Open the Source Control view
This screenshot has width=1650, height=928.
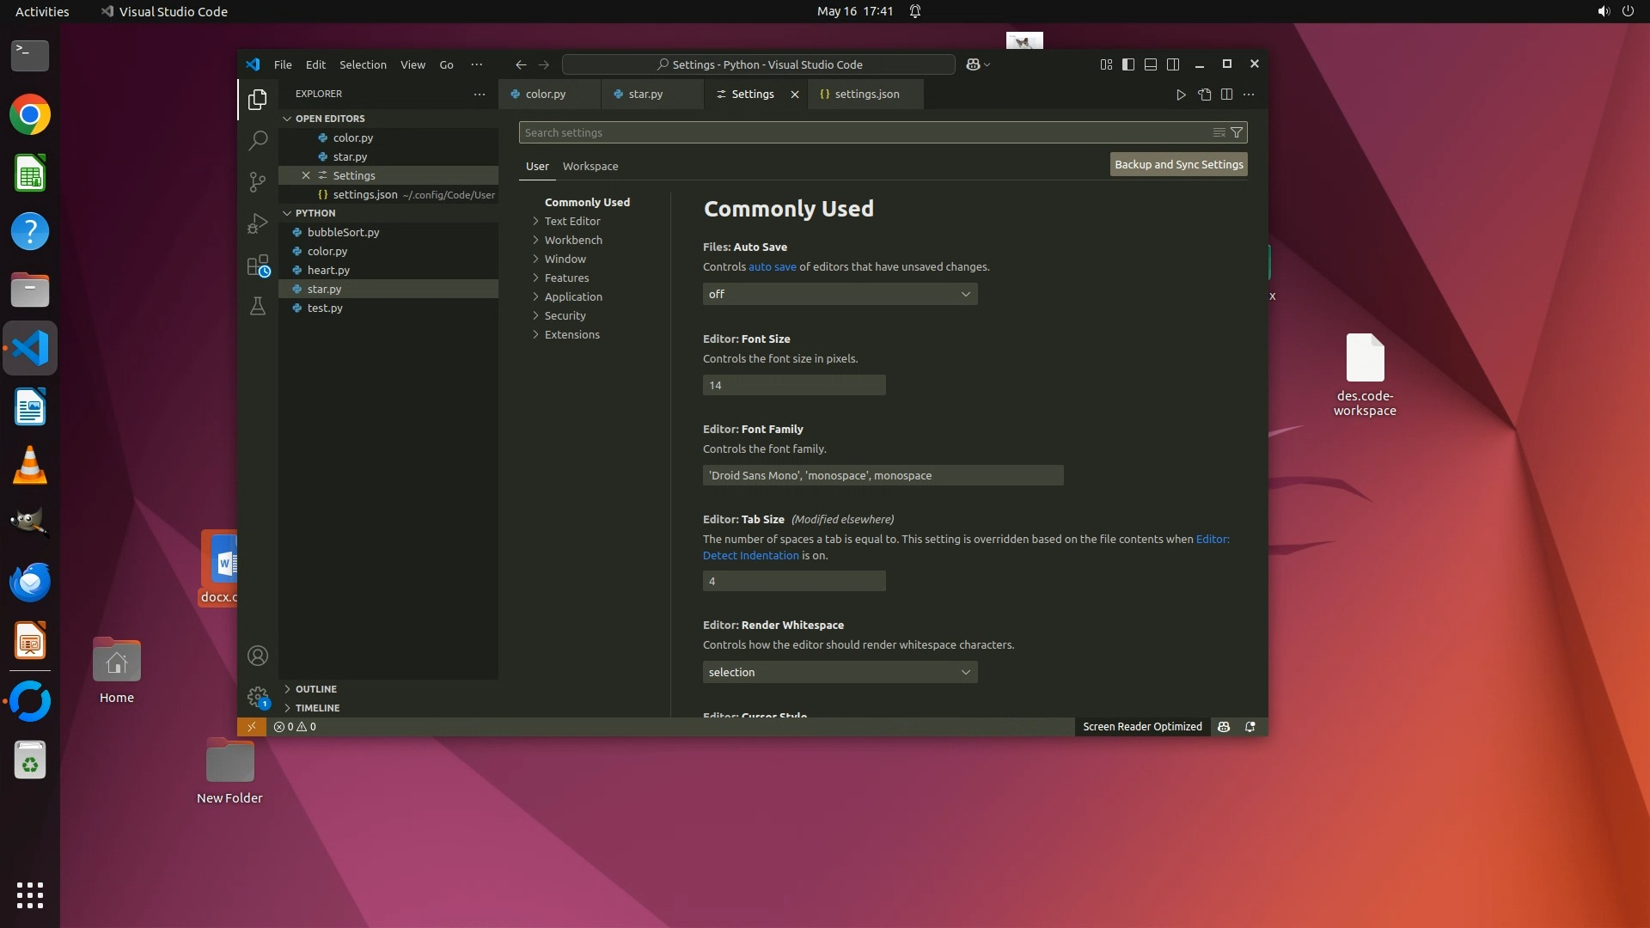(257, 181)
